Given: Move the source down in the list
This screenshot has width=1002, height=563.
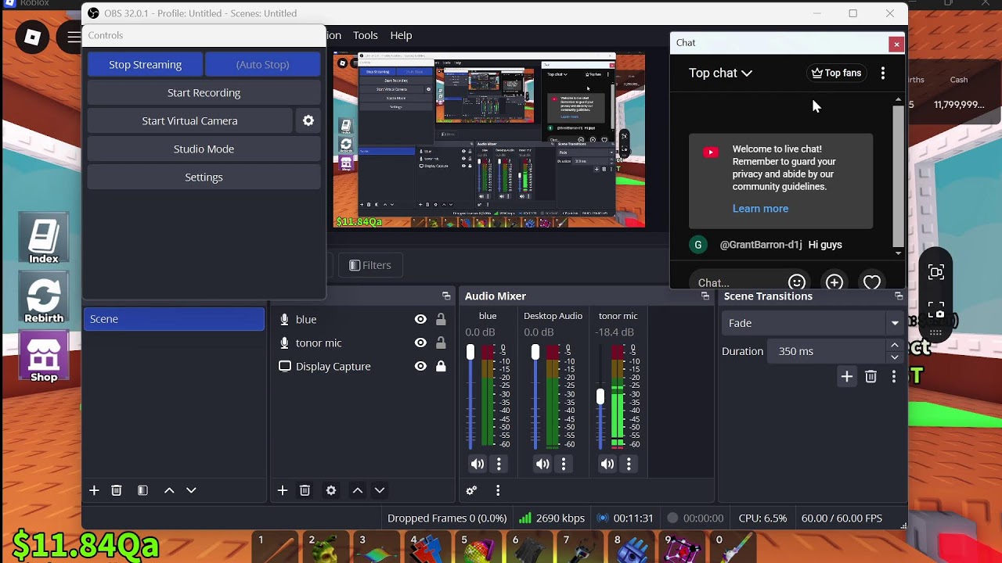Looking at the screenshot, I should [380, 490].
